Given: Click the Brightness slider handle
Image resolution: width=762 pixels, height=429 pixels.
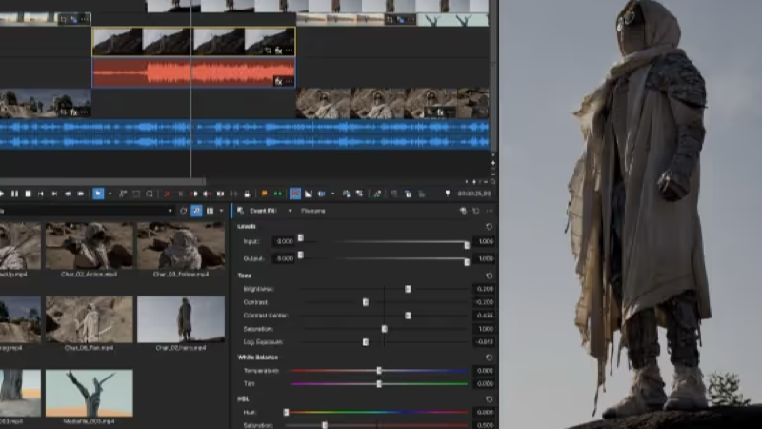Looking at the screenshot, I should 408,289.
